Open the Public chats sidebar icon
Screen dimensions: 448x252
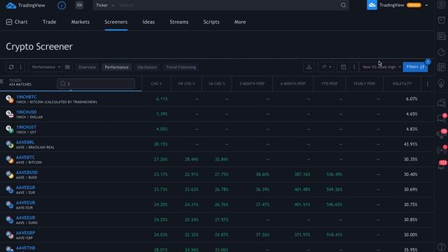point(442,103)
